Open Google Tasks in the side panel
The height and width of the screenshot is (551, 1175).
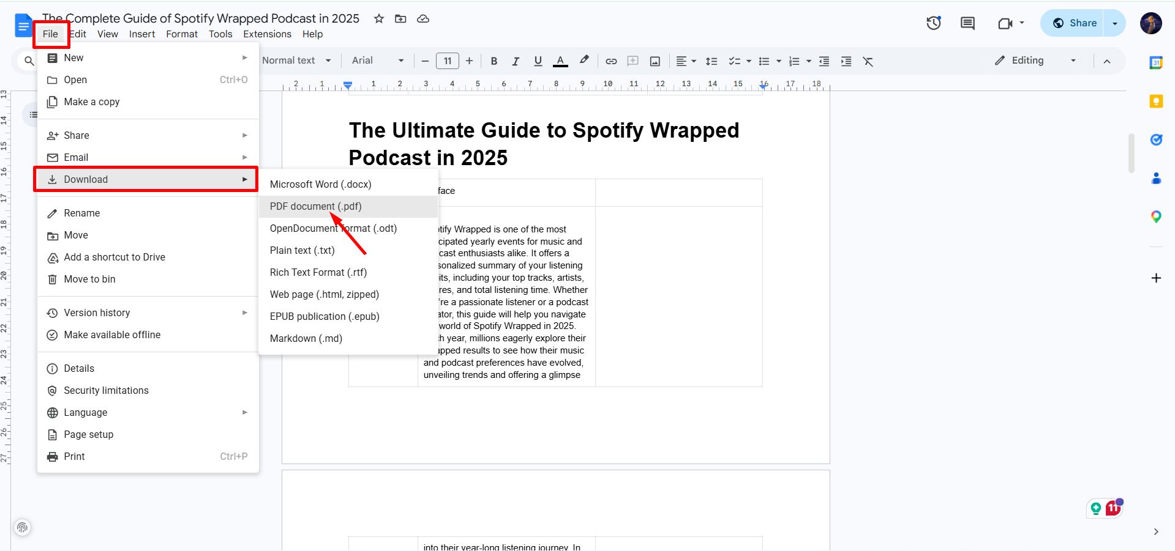(1156, 139)
